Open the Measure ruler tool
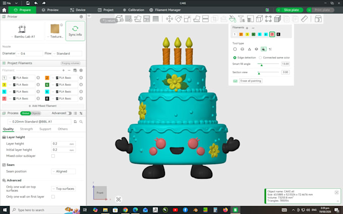This screenshot has height=214, width=343. [304, 19]
